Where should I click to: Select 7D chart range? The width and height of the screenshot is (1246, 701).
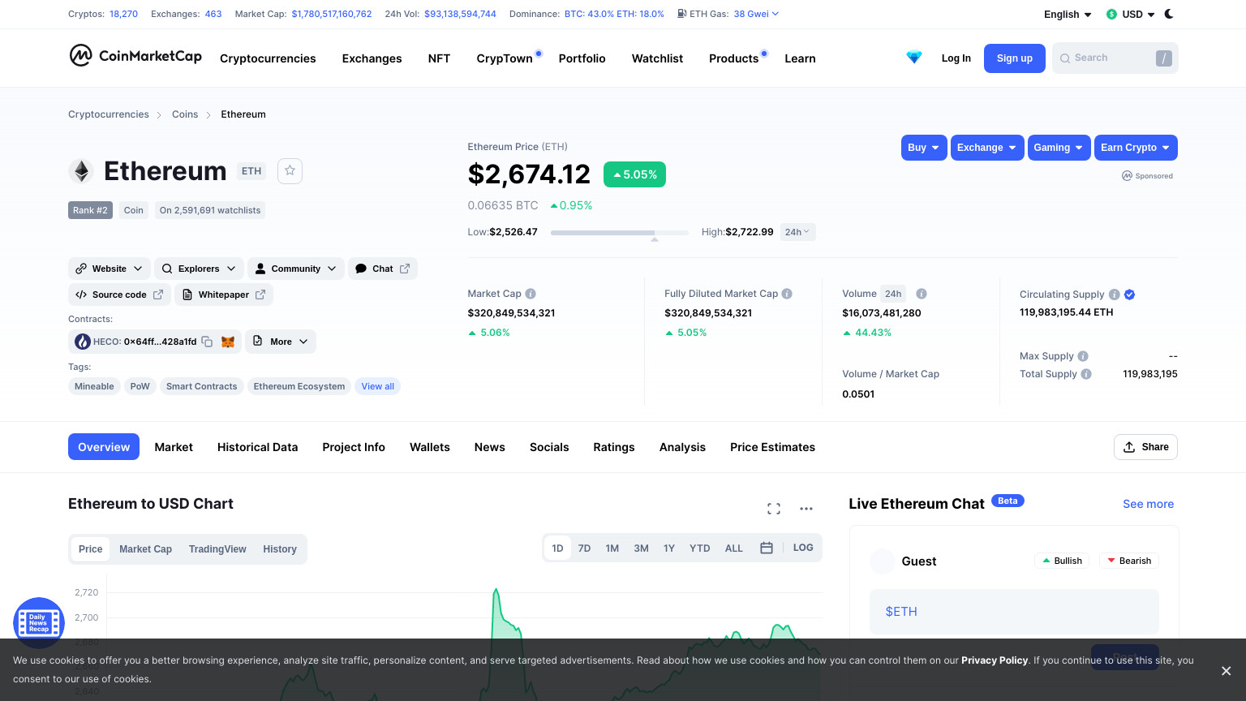point(584,548)
